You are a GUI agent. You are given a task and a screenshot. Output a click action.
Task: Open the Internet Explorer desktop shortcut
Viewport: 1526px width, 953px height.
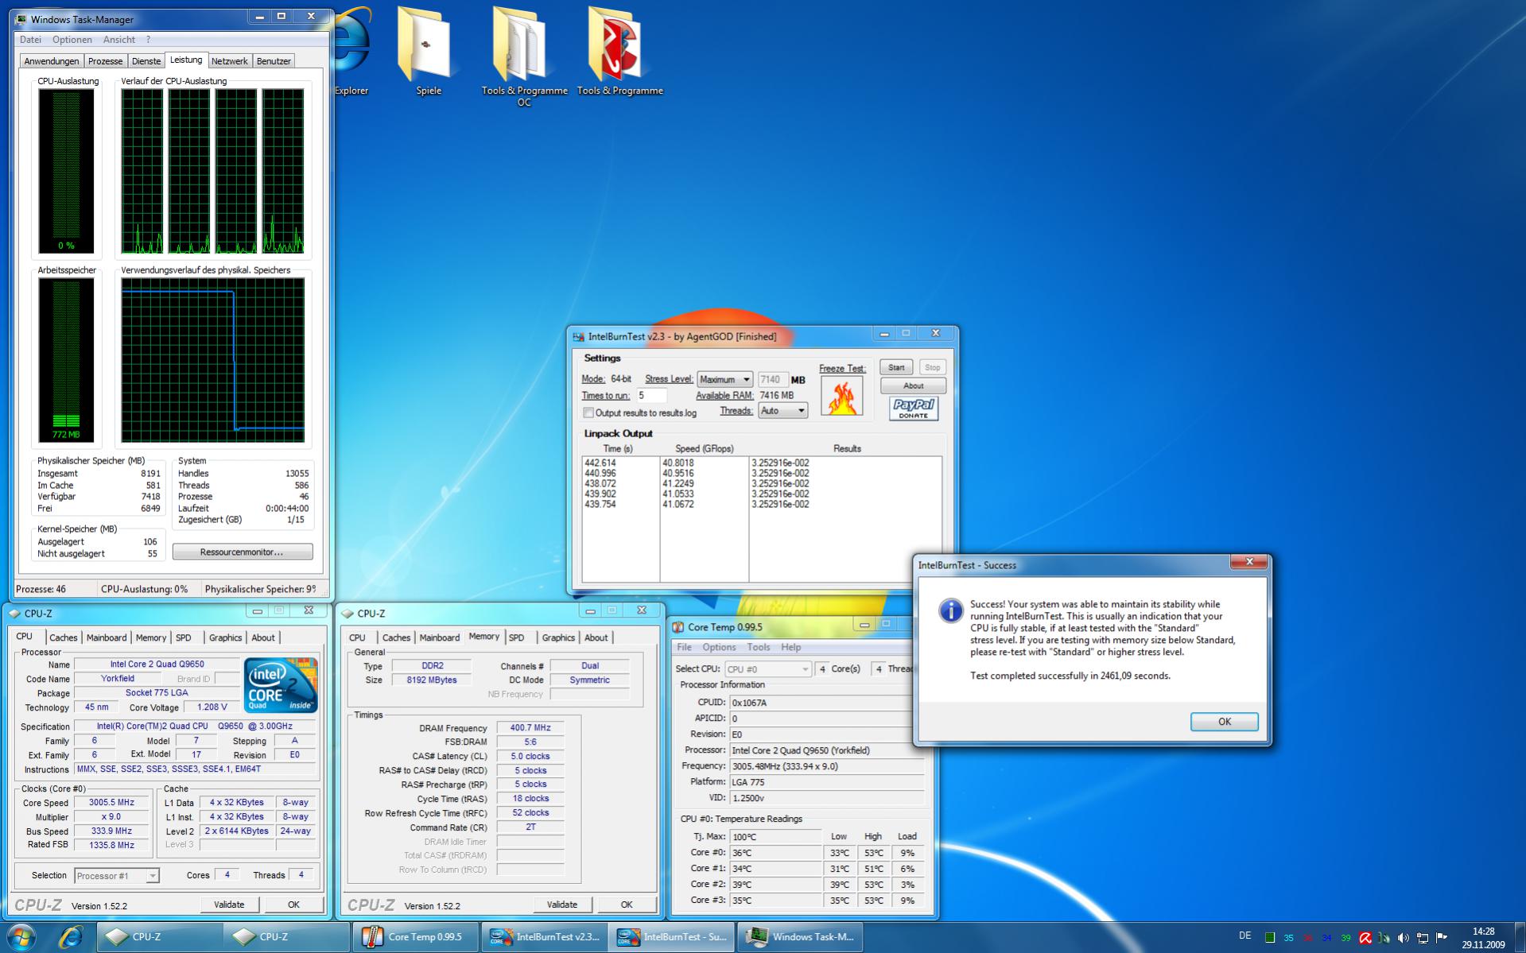[351, 49]
